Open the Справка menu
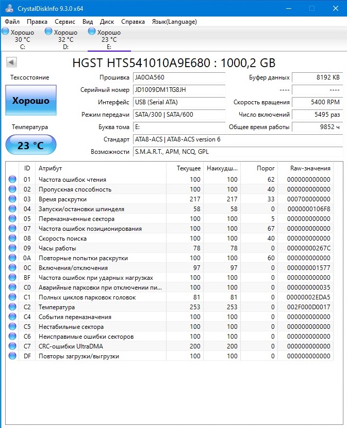The width and height of the screenshot is (347, 428). tap(133, 22)
